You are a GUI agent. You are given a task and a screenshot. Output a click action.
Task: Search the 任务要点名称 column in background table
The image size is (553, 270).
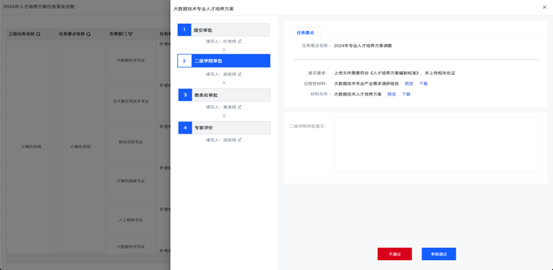[x=88, y=34]
